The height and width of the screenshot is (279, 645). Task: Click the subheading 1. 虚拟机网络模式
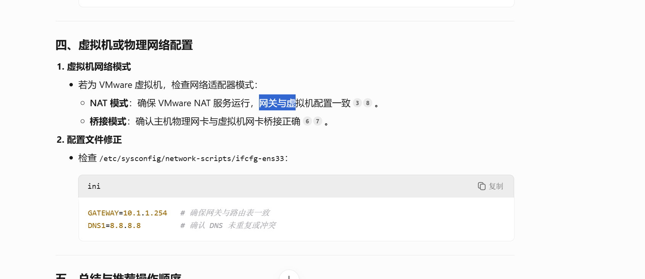(x=94, y=67)
